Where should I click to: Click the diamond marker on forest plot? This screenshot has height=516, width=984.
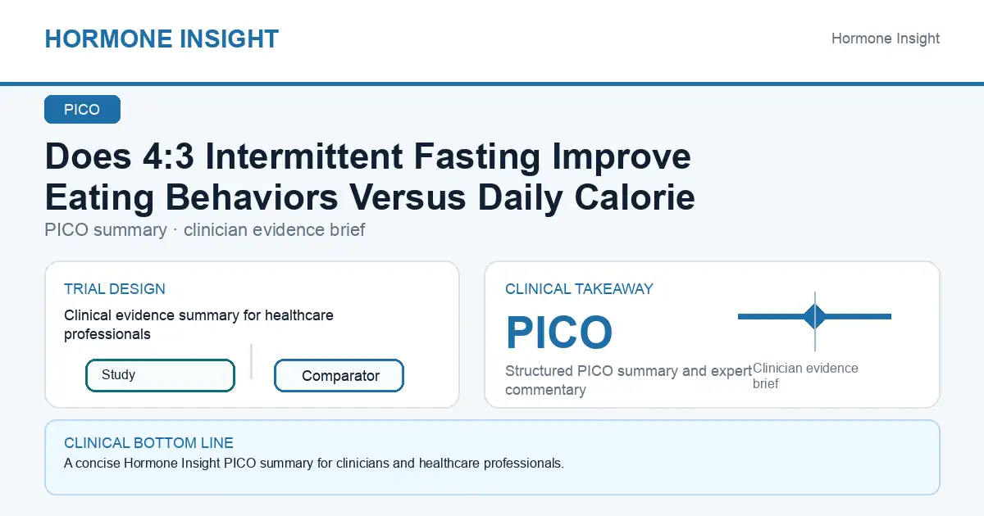pos(814,316)
